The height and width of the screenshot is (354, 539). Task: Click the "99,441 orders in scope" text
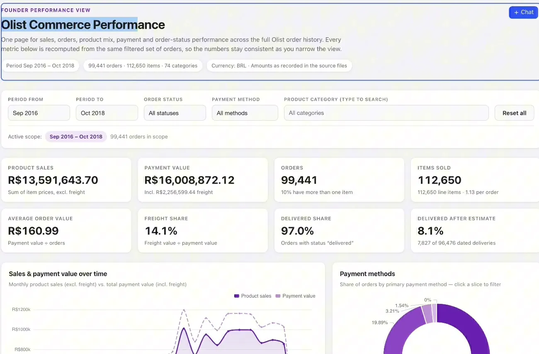coord(139,137)
